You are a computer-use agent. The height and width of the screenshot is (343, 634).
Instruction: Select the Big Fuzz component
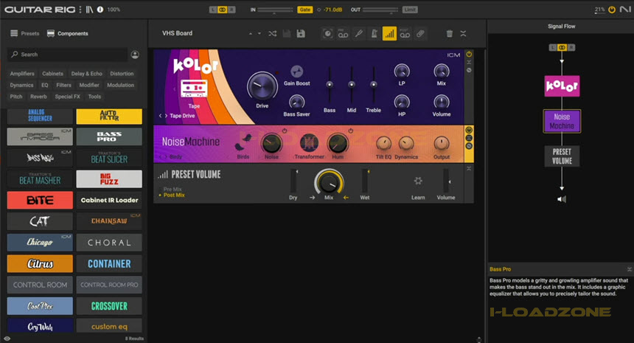coord(109,179)
